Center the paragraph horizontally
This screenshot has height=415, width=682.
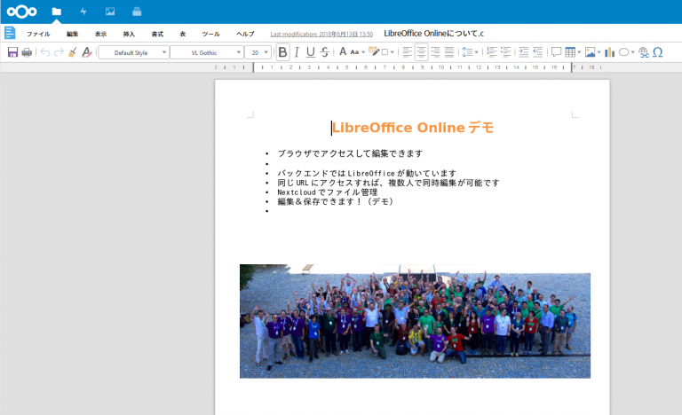pyautogui.click(x=421, y=52)
